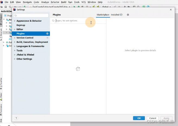
Task: Open the VCS menu
Action: click(x=84, y=2)
